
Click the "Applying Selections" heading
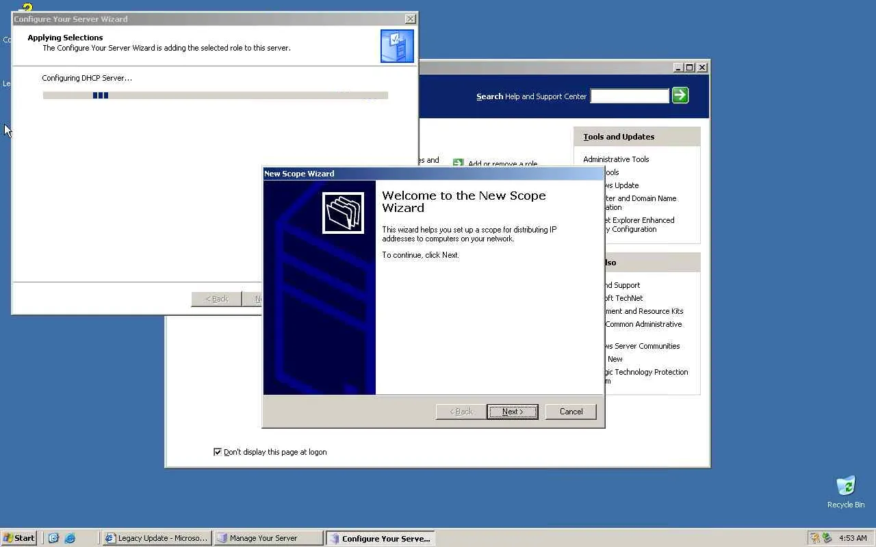pos(65,38)
